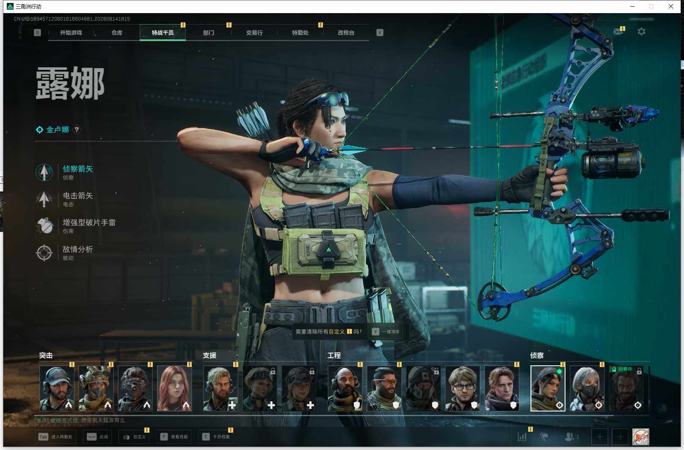Select the 工程 operator with orange glasses
Viewport: 684px width, 450px height.
tap(384, 389)
